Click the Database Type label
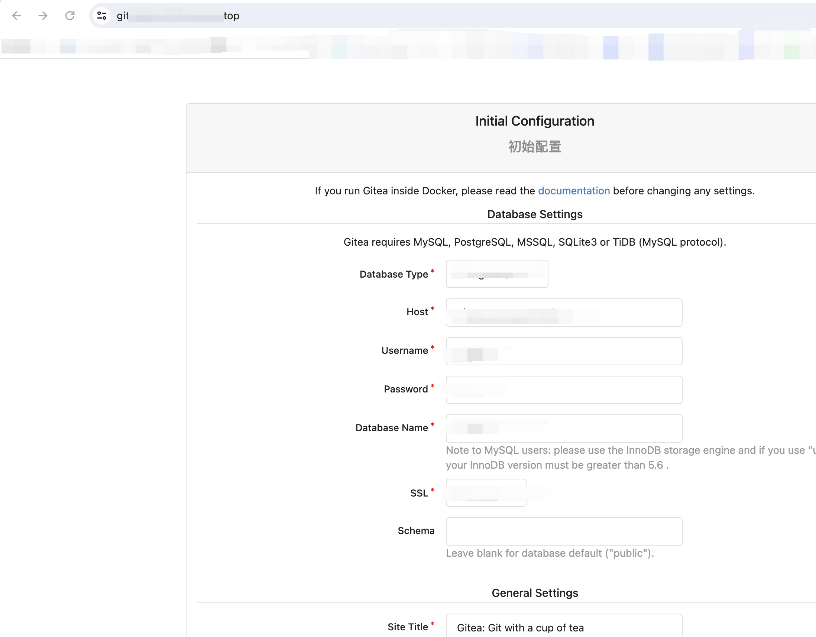 [394, 274]
